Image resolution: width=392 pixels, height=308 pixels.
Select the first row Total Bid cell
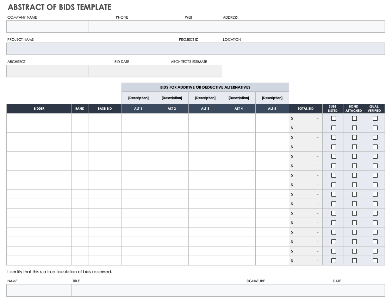click(x=305, y=118)
